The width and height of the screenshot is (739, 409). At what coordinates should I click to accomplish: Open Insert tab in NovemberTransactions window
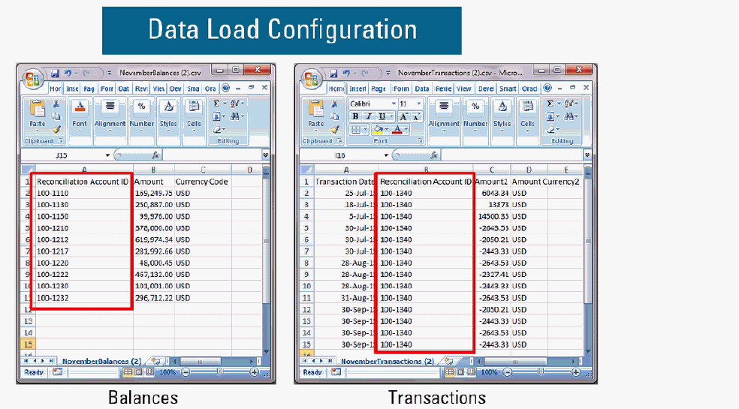(357, 89)
